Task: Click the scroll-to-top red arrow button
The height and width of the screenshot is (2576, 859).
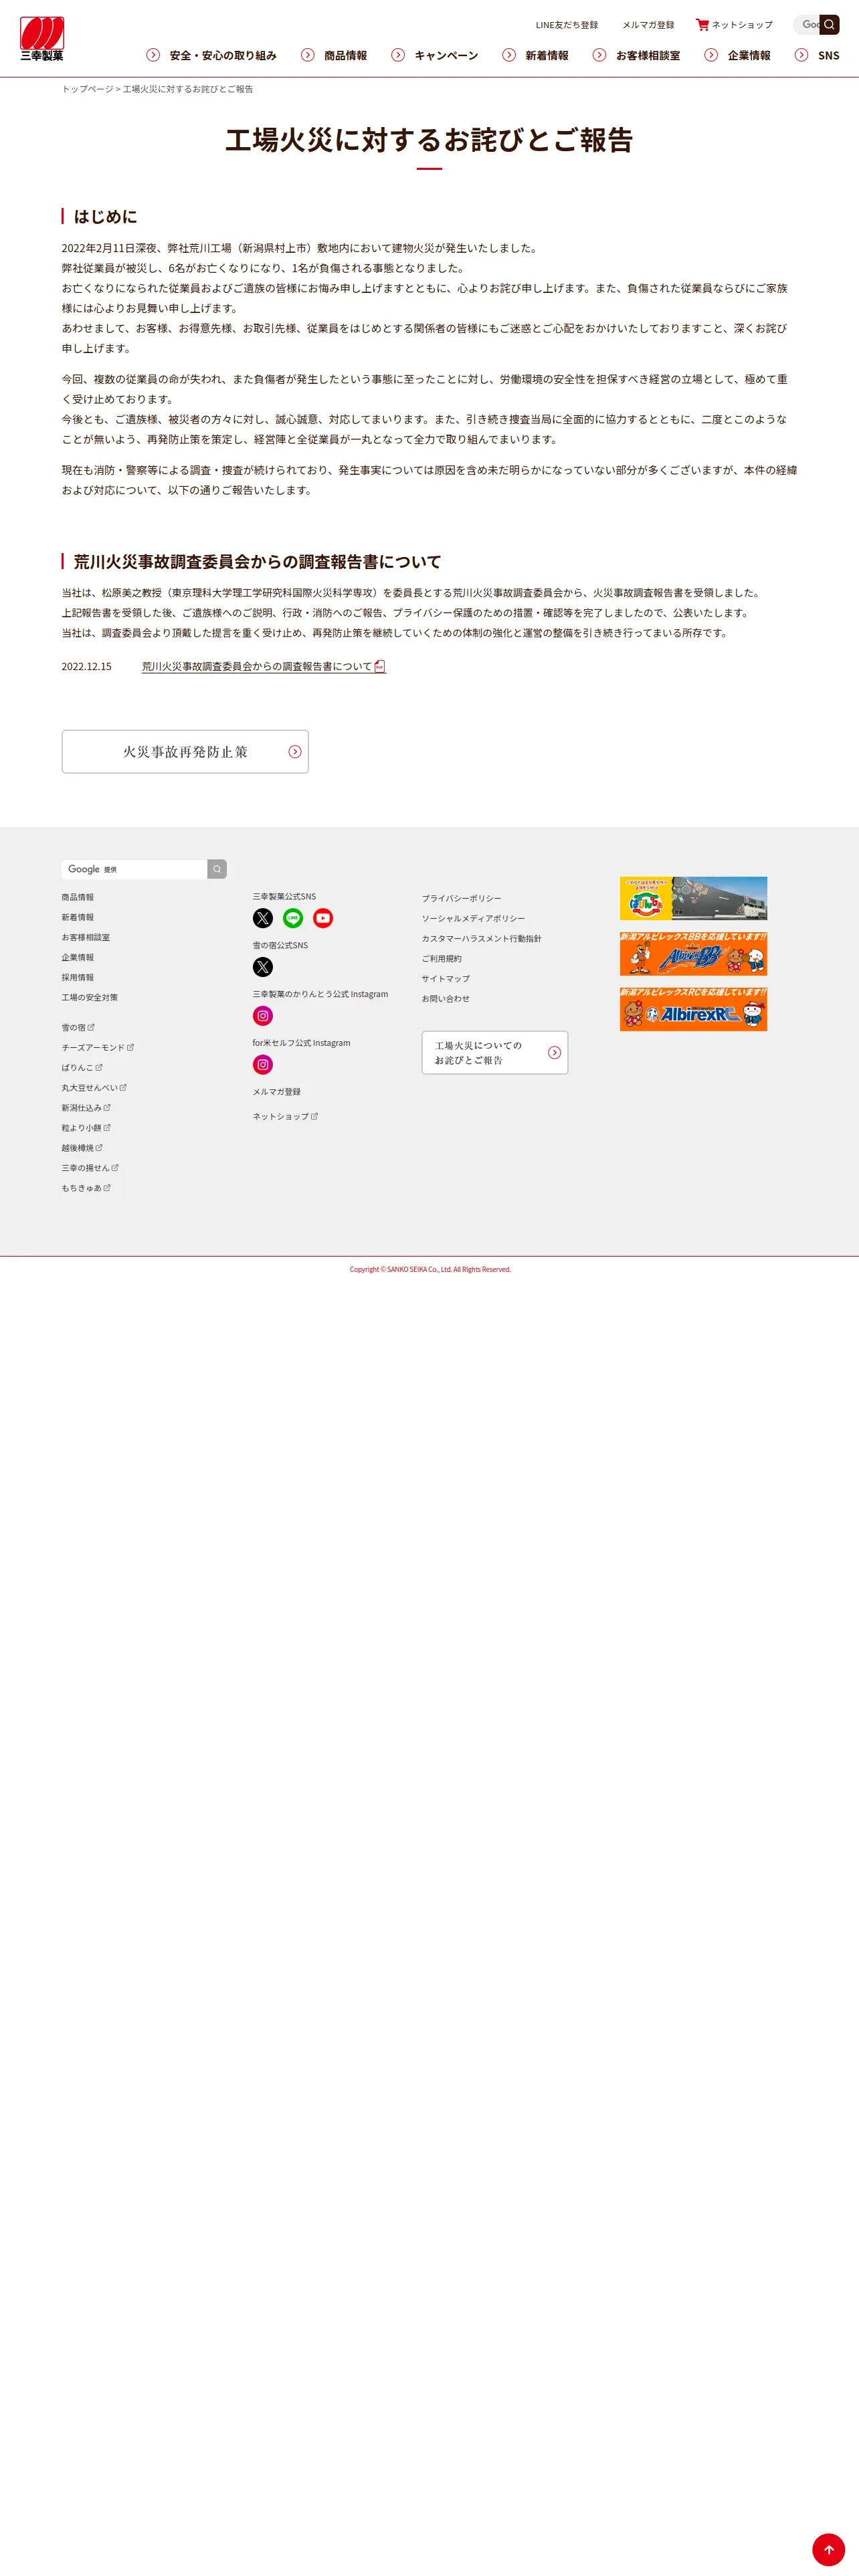Action: [x=828, y=2549]
